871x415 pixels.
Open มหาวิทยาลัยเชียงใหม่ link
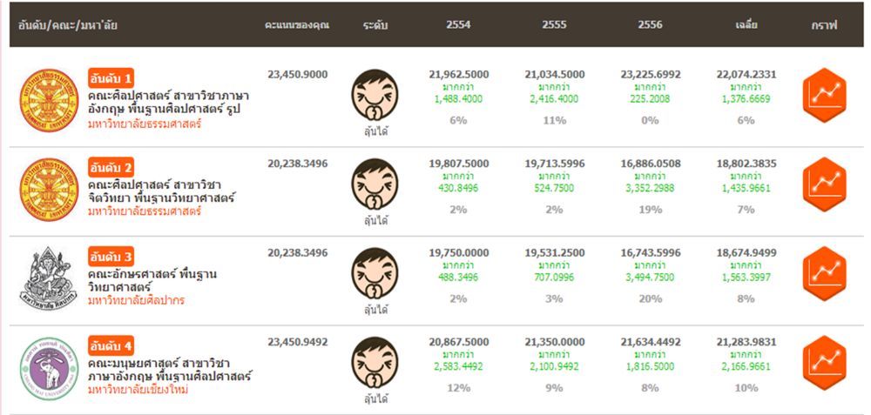point(138,390)
